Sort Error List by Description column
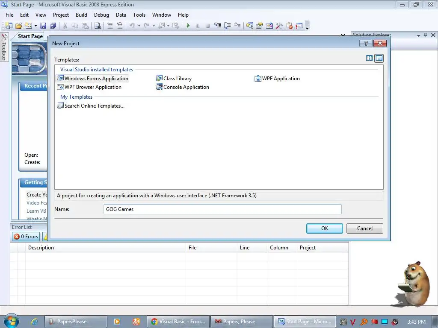 pyautogui.click(x=106, y=248)
